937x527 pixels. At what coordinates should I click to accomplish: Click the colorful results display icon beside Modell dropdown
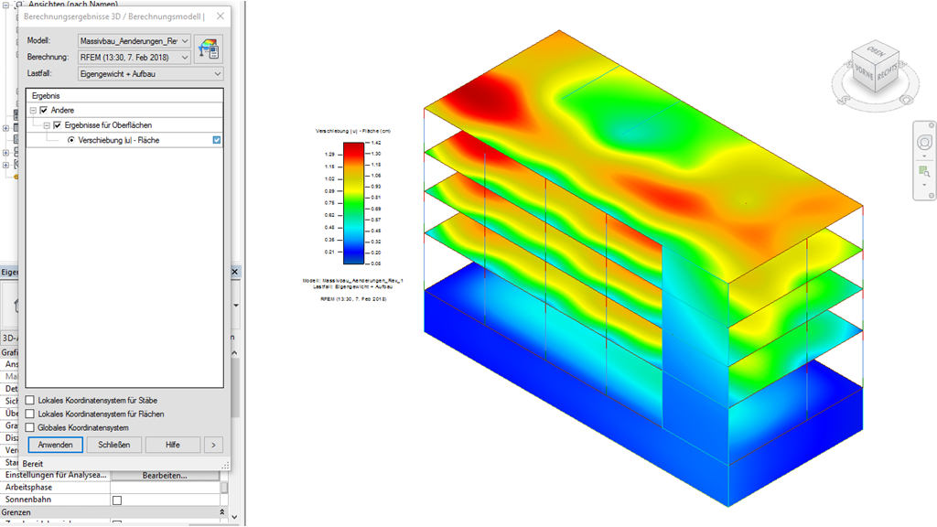pos(210,48)
